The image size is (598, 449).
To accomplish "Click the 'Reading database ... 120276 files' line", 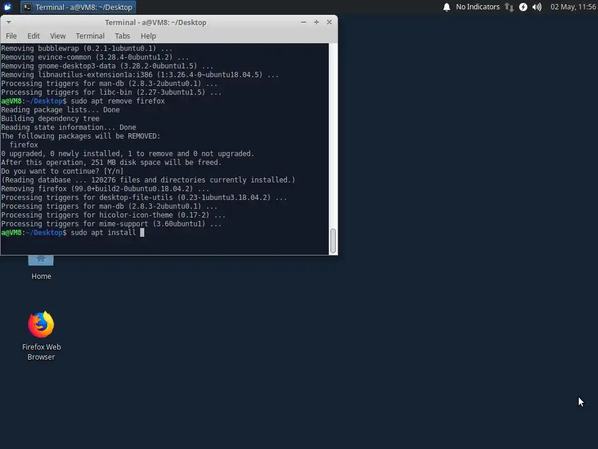I will click(148, 180).
